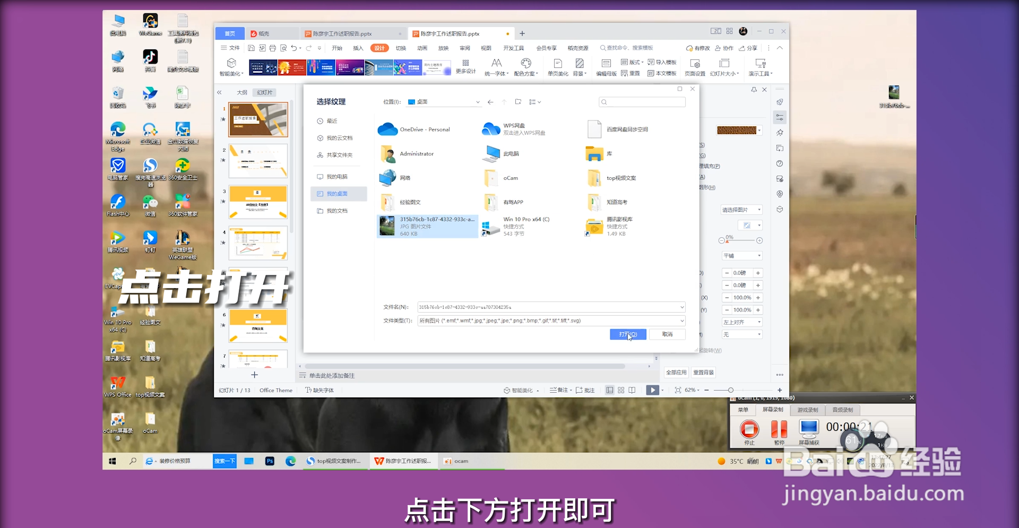Open the view mode dropdown in dialog

(535, 102)
